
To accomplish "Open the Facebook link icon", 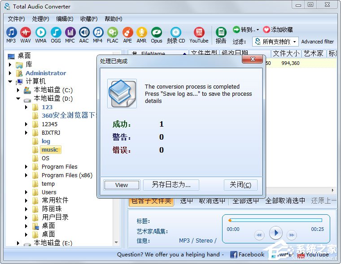I will [x=234, y=255].
